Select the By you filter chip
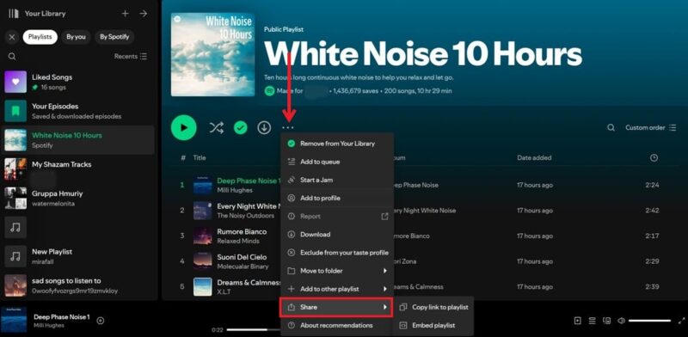Viewport: 688px width, 337px height. (76, 37)
